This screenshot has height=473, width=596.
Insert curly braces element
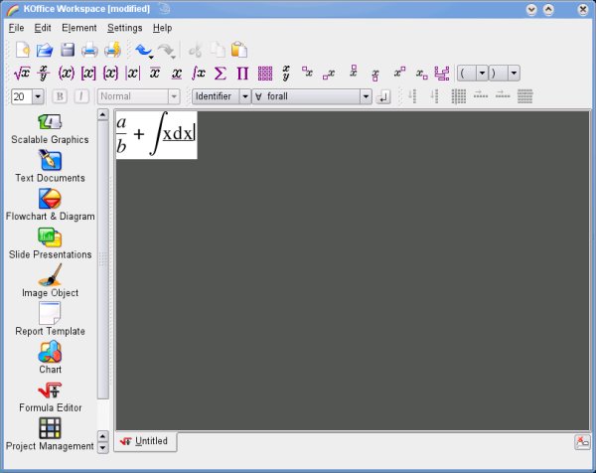tap(110, 73)
